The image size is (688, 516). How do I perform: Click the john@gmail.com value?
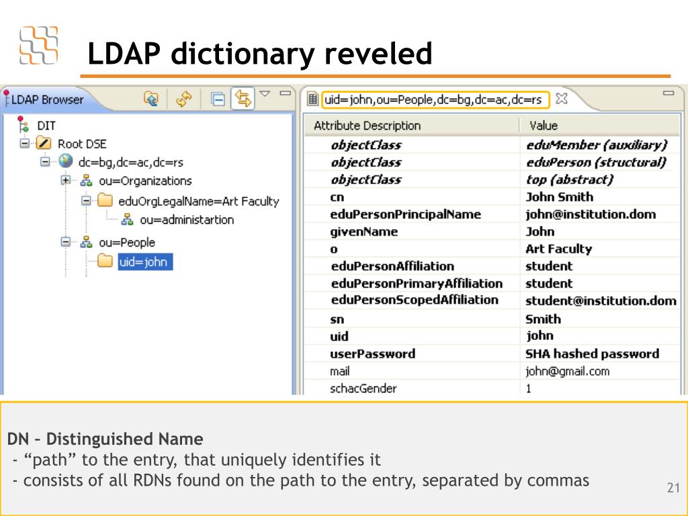pos(568,371)
